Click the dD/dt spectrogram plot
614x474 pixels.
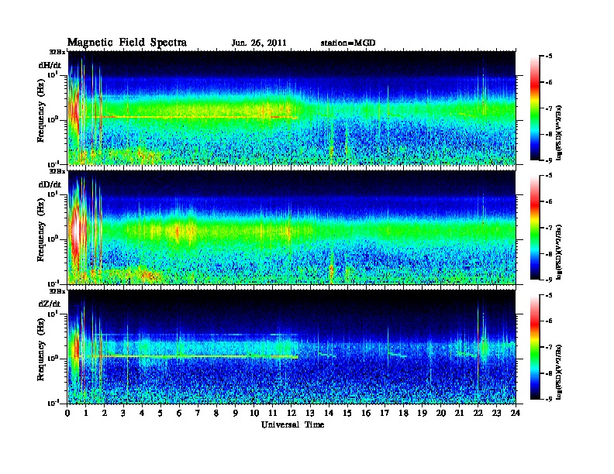(x=291, y=227)
